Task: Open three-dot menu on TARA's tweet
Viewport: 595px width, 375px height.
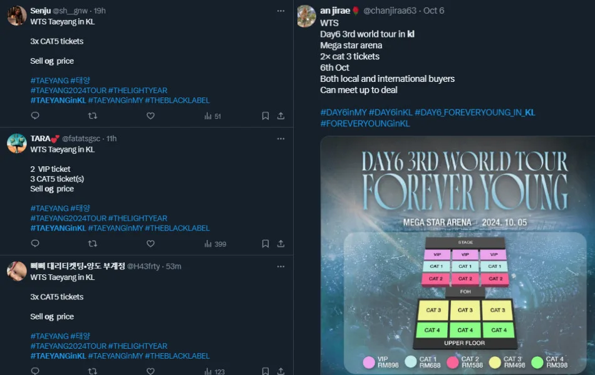Action: (281, 139)
